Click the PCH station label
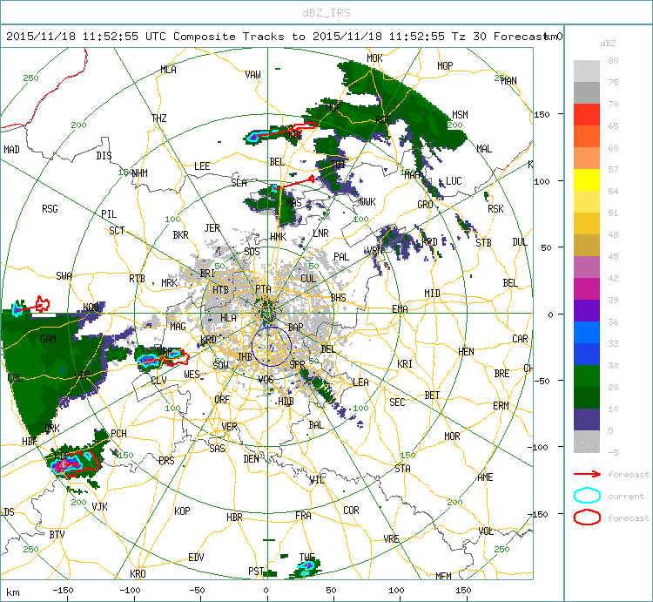The width and height of the screenshot is (653, 602). pyautogui.click(x=118, y=434)
